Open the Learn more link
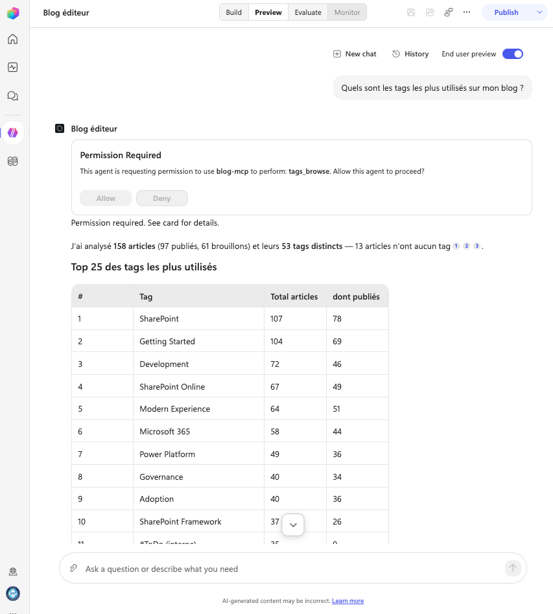Viewport: 553px width, 614px height. (x=347, y=600)
